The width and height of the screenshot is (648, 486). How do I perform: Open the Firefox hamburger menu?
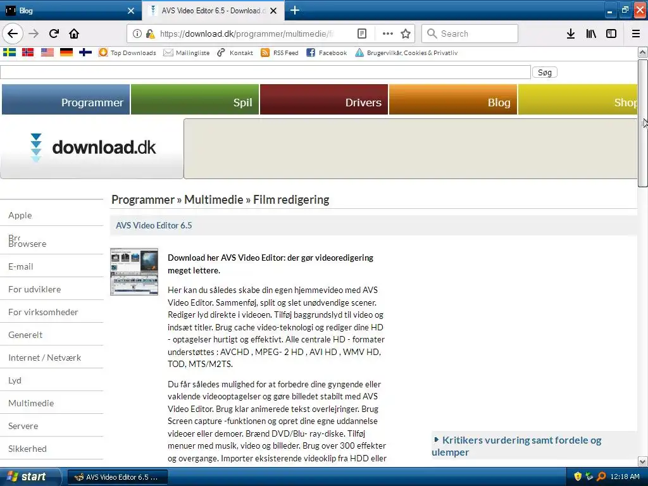coord(636,34)
